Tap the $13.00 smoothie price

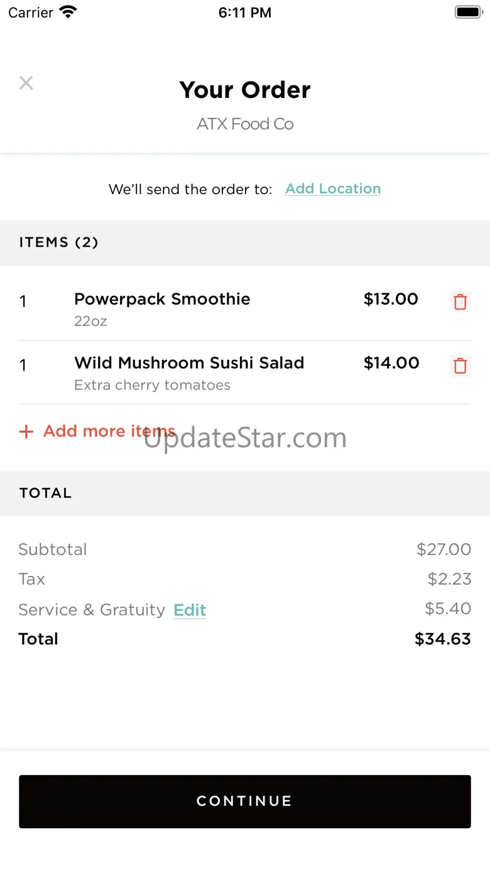pos(391,299)
